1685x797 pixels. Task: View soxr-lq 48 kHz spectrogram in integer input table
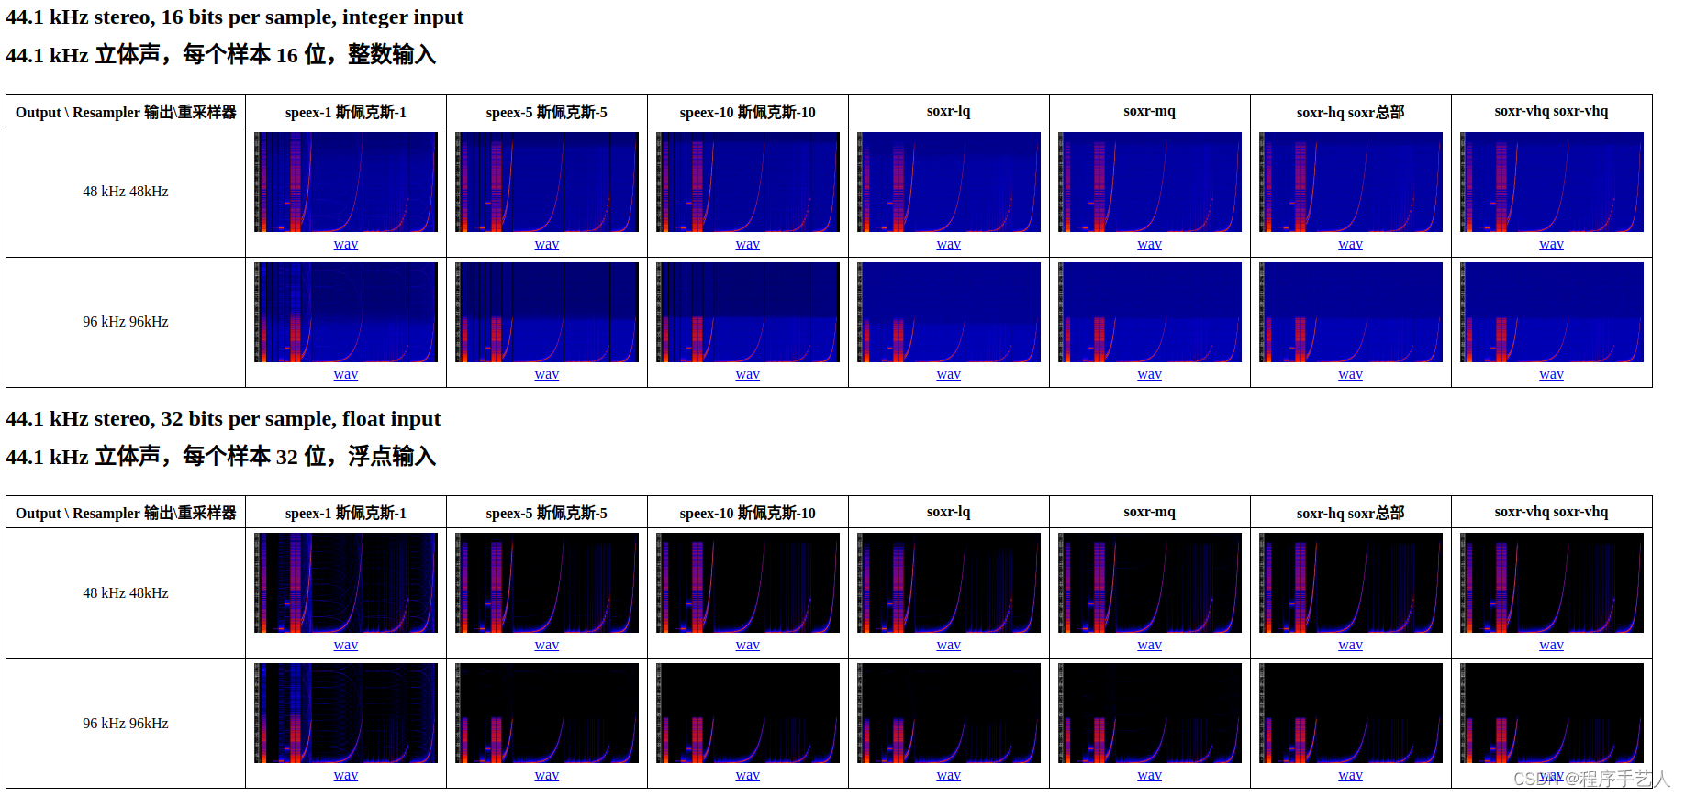click(949, 182)
